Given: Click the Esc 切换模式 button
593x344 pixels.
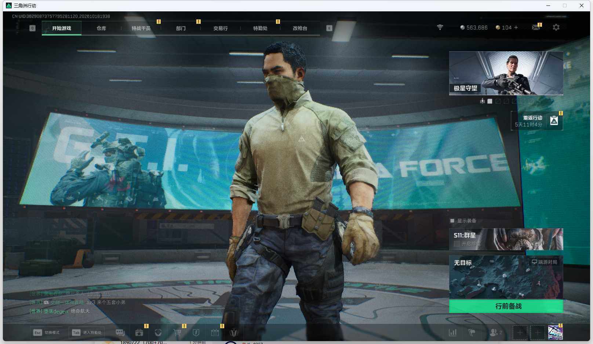Looking at the screenshot, I should pyautogui.click(x=47, y=333).
